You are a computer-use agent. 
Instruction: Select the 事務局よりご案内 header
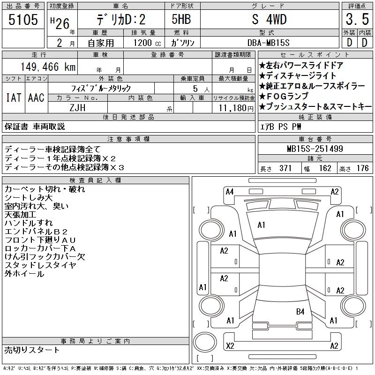point(96,341)
